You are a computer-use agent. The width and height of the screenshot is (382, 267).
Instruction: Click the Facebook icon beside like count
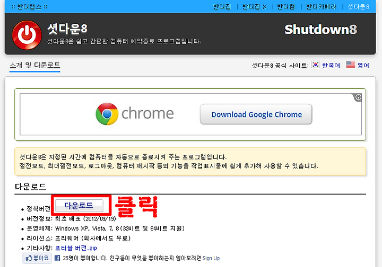point(57,258)
